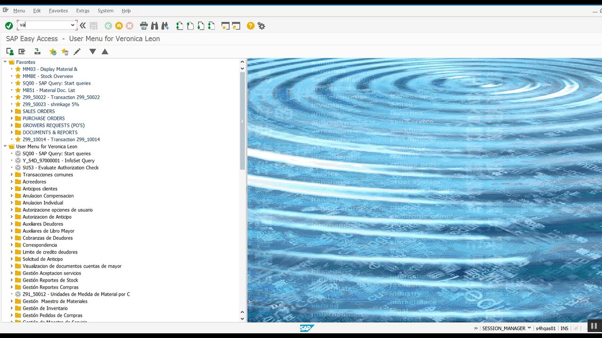Image resolution: width=602 pixels, height=338 pixels.
Task: Expand the DOCUMENTS & REPORTS folder
Action: (12, 132)
